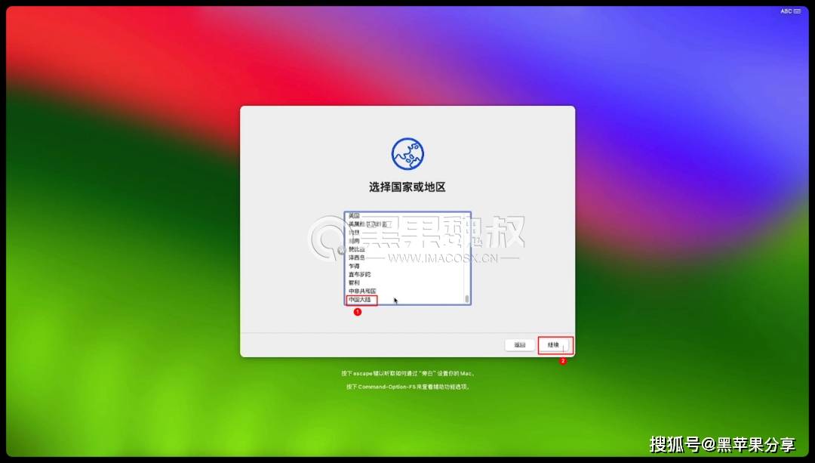
Task: Click the country list scrollbar thumb
Action: tap(467, 298)
